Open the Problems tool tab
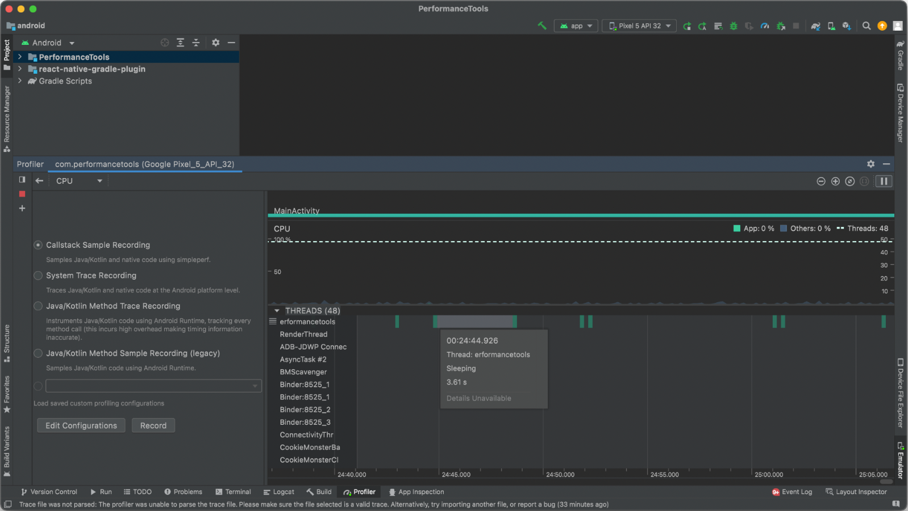The image size is (908, 511). click(183, 492)
